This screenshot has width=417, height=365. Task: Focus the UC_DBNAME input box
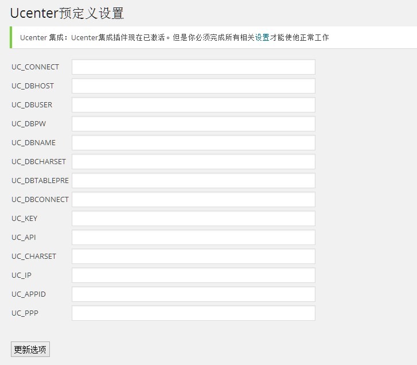click(193, 142)
